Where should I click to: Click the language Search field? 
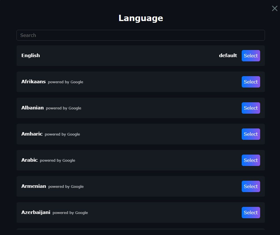point(140,35)
